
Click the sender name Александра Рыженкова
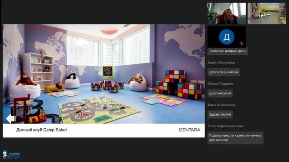pyautogui.click(x=225, y=126)
